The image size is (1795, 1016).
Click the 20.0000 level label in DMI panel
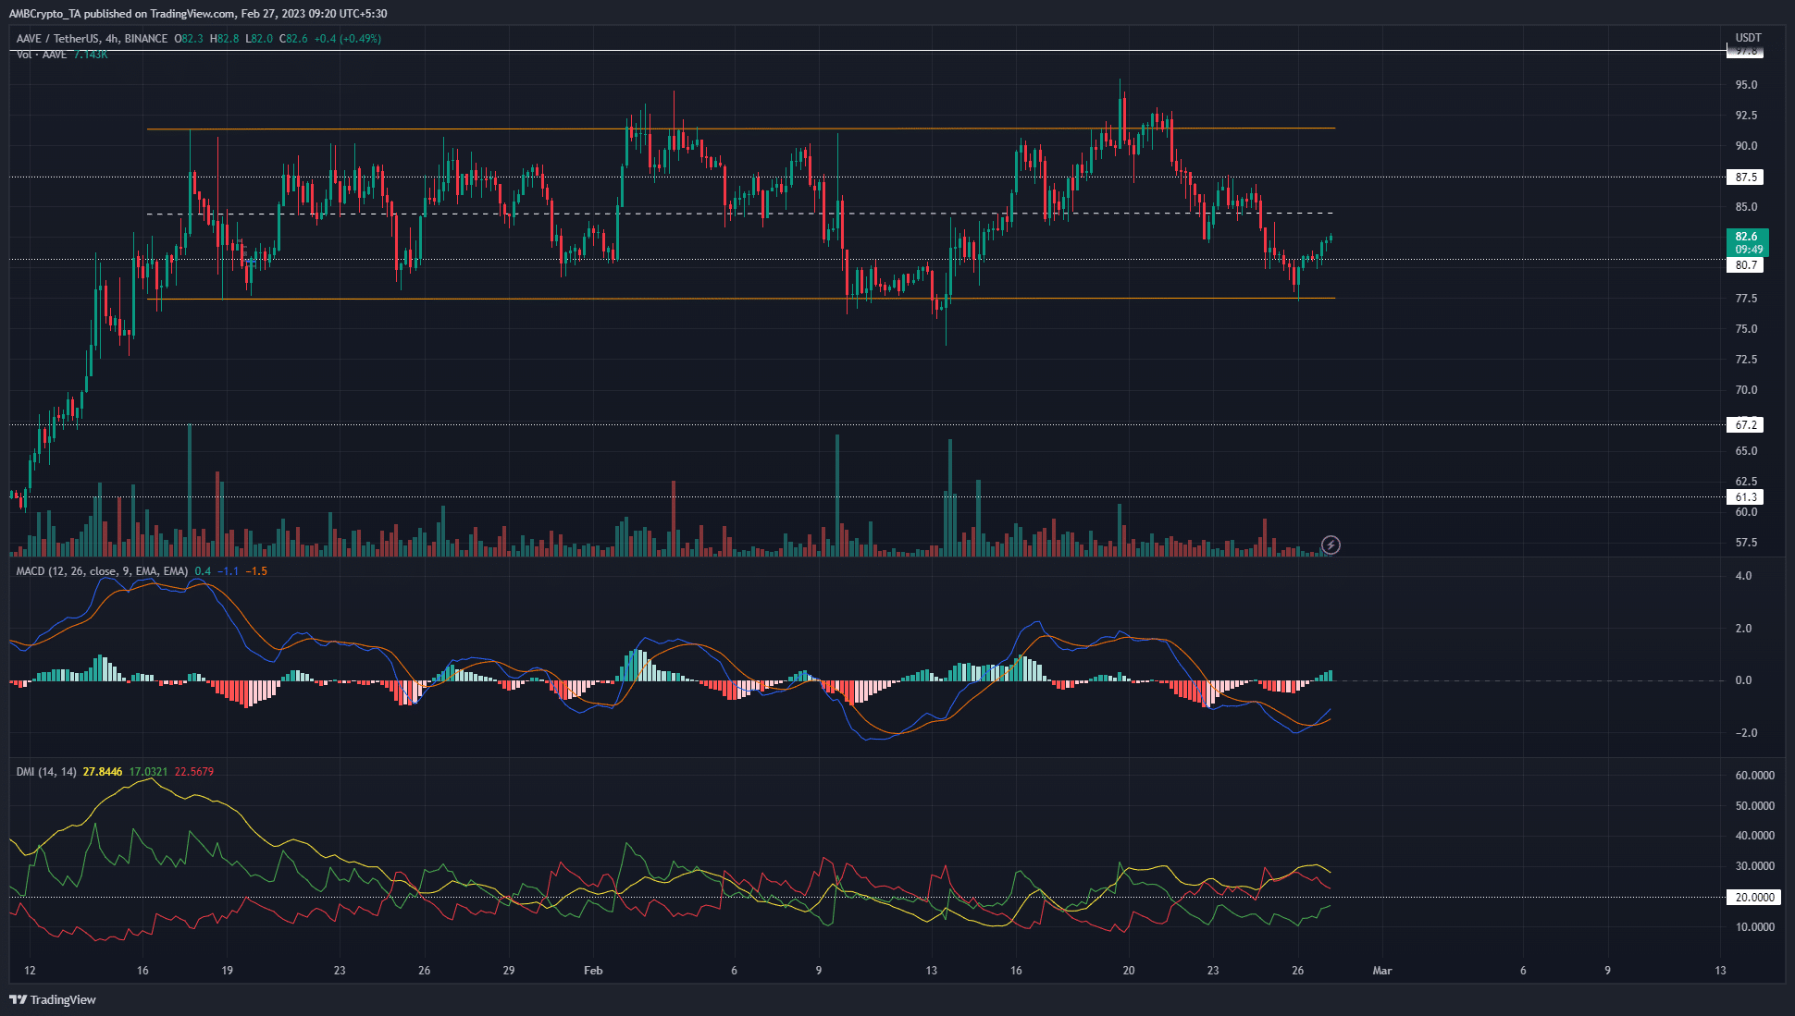point(1753,897)
